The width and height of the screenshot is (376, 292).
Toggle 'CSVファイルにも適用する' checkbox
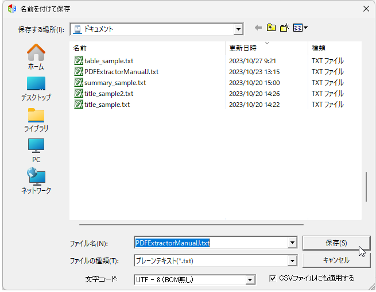click(x=273, y=278)
